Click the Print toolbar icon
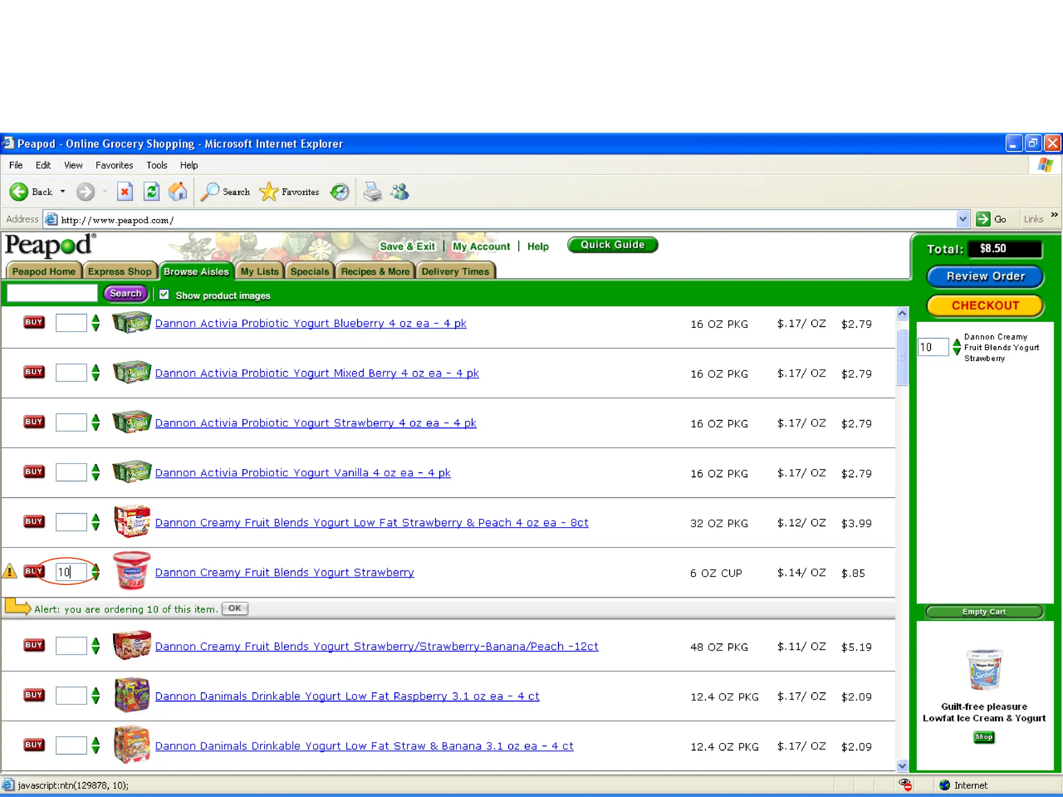This screenshot has height=797, width=1063. pyautogui.click(x=372, y=192)
